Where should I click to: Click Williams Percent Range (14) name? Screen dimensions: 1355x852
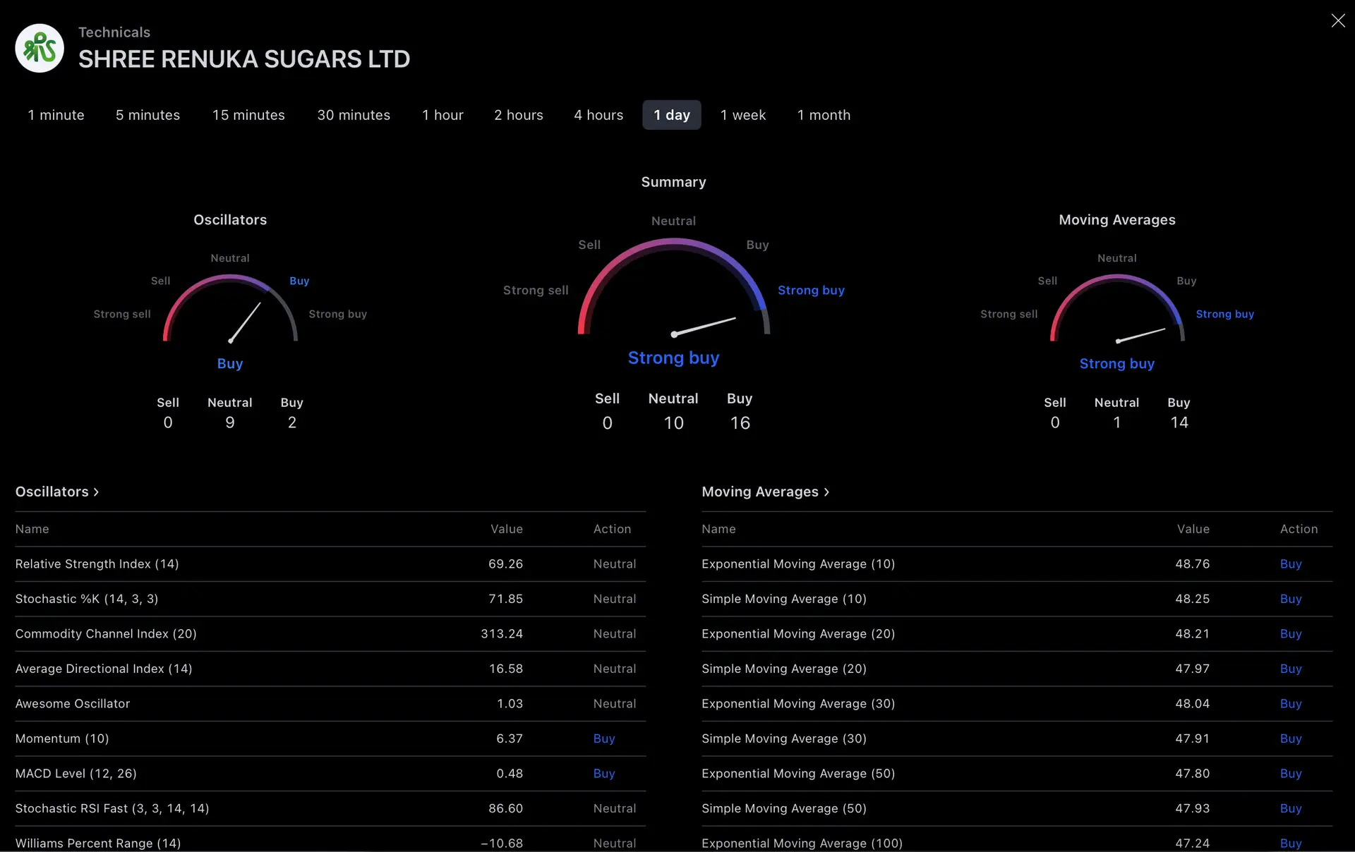coord(98,844)
